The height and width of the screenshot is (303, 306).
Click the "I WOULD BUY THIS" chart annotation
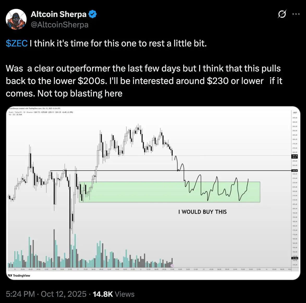coord(203,212)
